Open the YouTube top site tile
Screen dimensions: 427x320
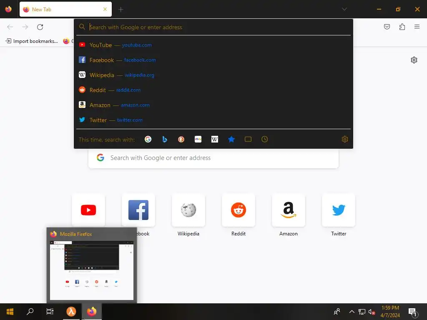(x=88, y=210)
